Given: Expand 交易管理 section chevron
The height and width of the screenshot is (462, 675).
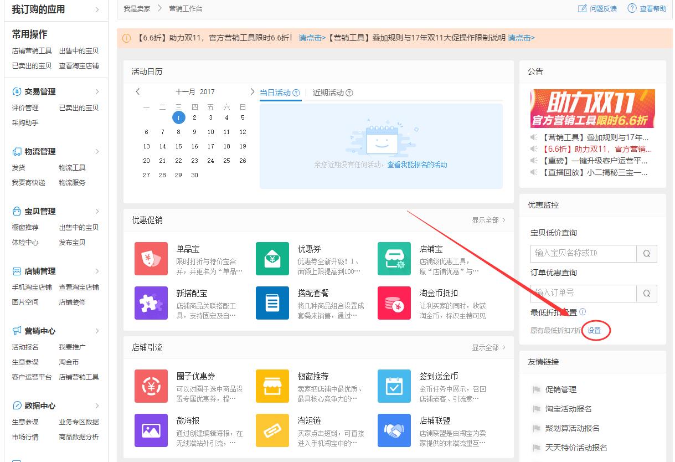Looking at the screenshot, I should 97,91.
